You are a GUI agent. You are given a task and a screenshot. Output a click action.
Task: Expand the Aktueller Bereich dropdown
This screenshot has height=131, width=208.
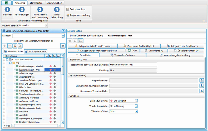click(46, 25)
